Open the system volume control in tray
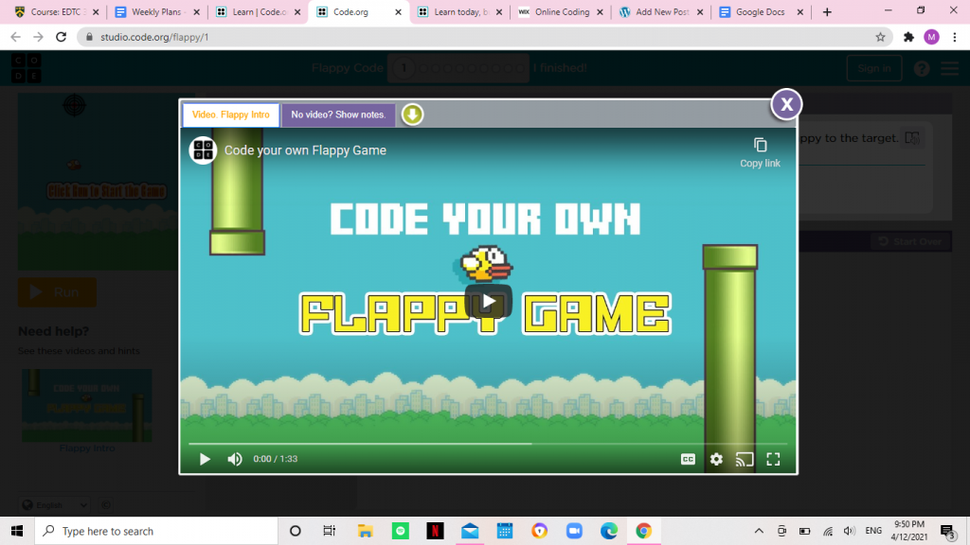Image resolution: width=970 pixels, height=545 pixels. (x=850, y=531)
